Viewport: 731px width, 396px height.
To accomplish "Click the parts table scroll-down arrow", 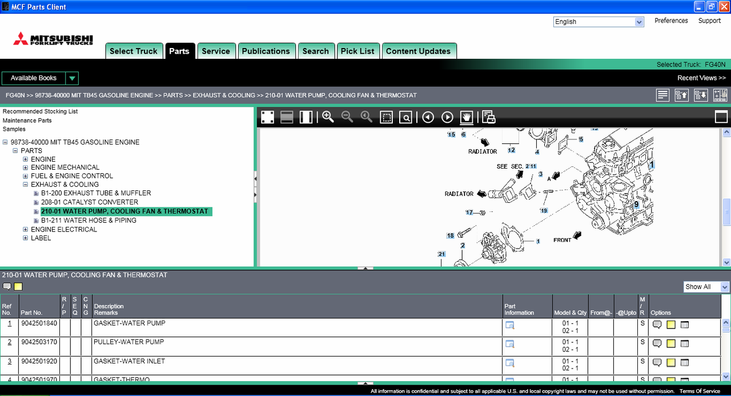I will tap(726, 376).
